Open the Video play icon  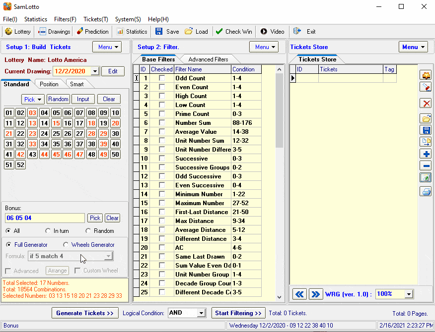(x=264, y=32)
